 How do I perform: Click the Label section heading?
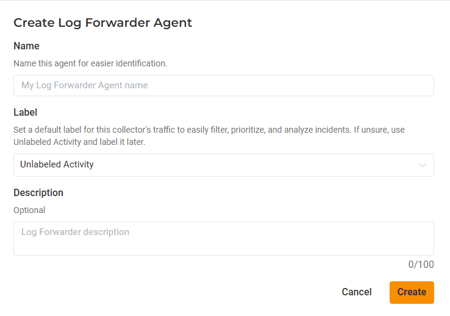tap(25, 113)
